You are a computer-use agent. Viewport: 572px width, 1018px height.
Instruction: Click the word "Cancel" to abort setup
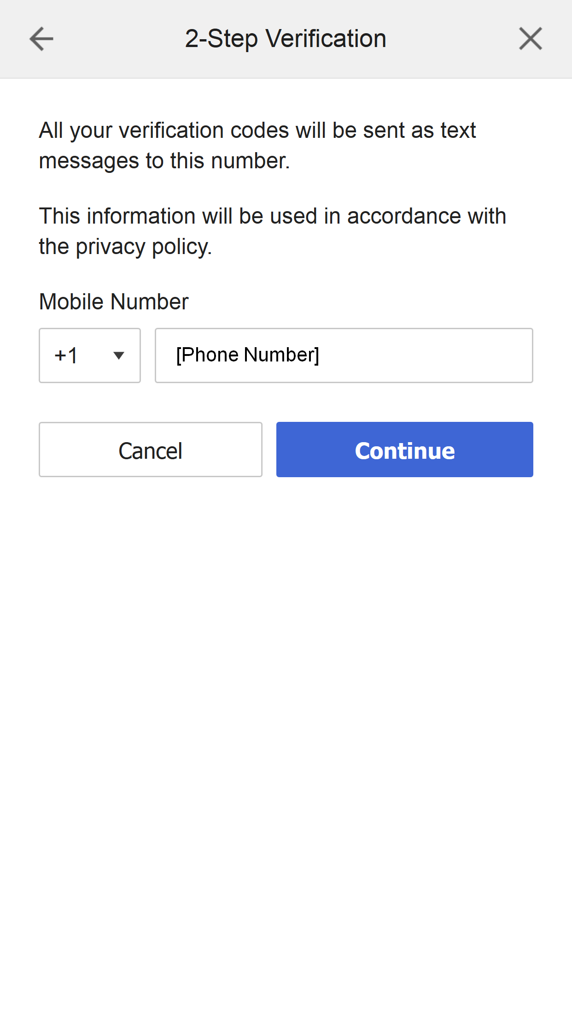(x=151, y=450)
